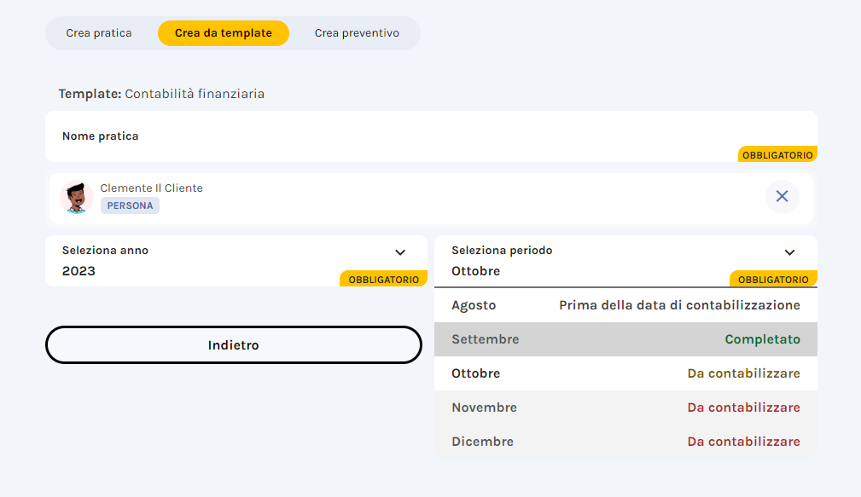Click the Contabilità finanziaria template link
Viewport: 861px width, 497px height.
pyautogui.click(x=195, y=94)
